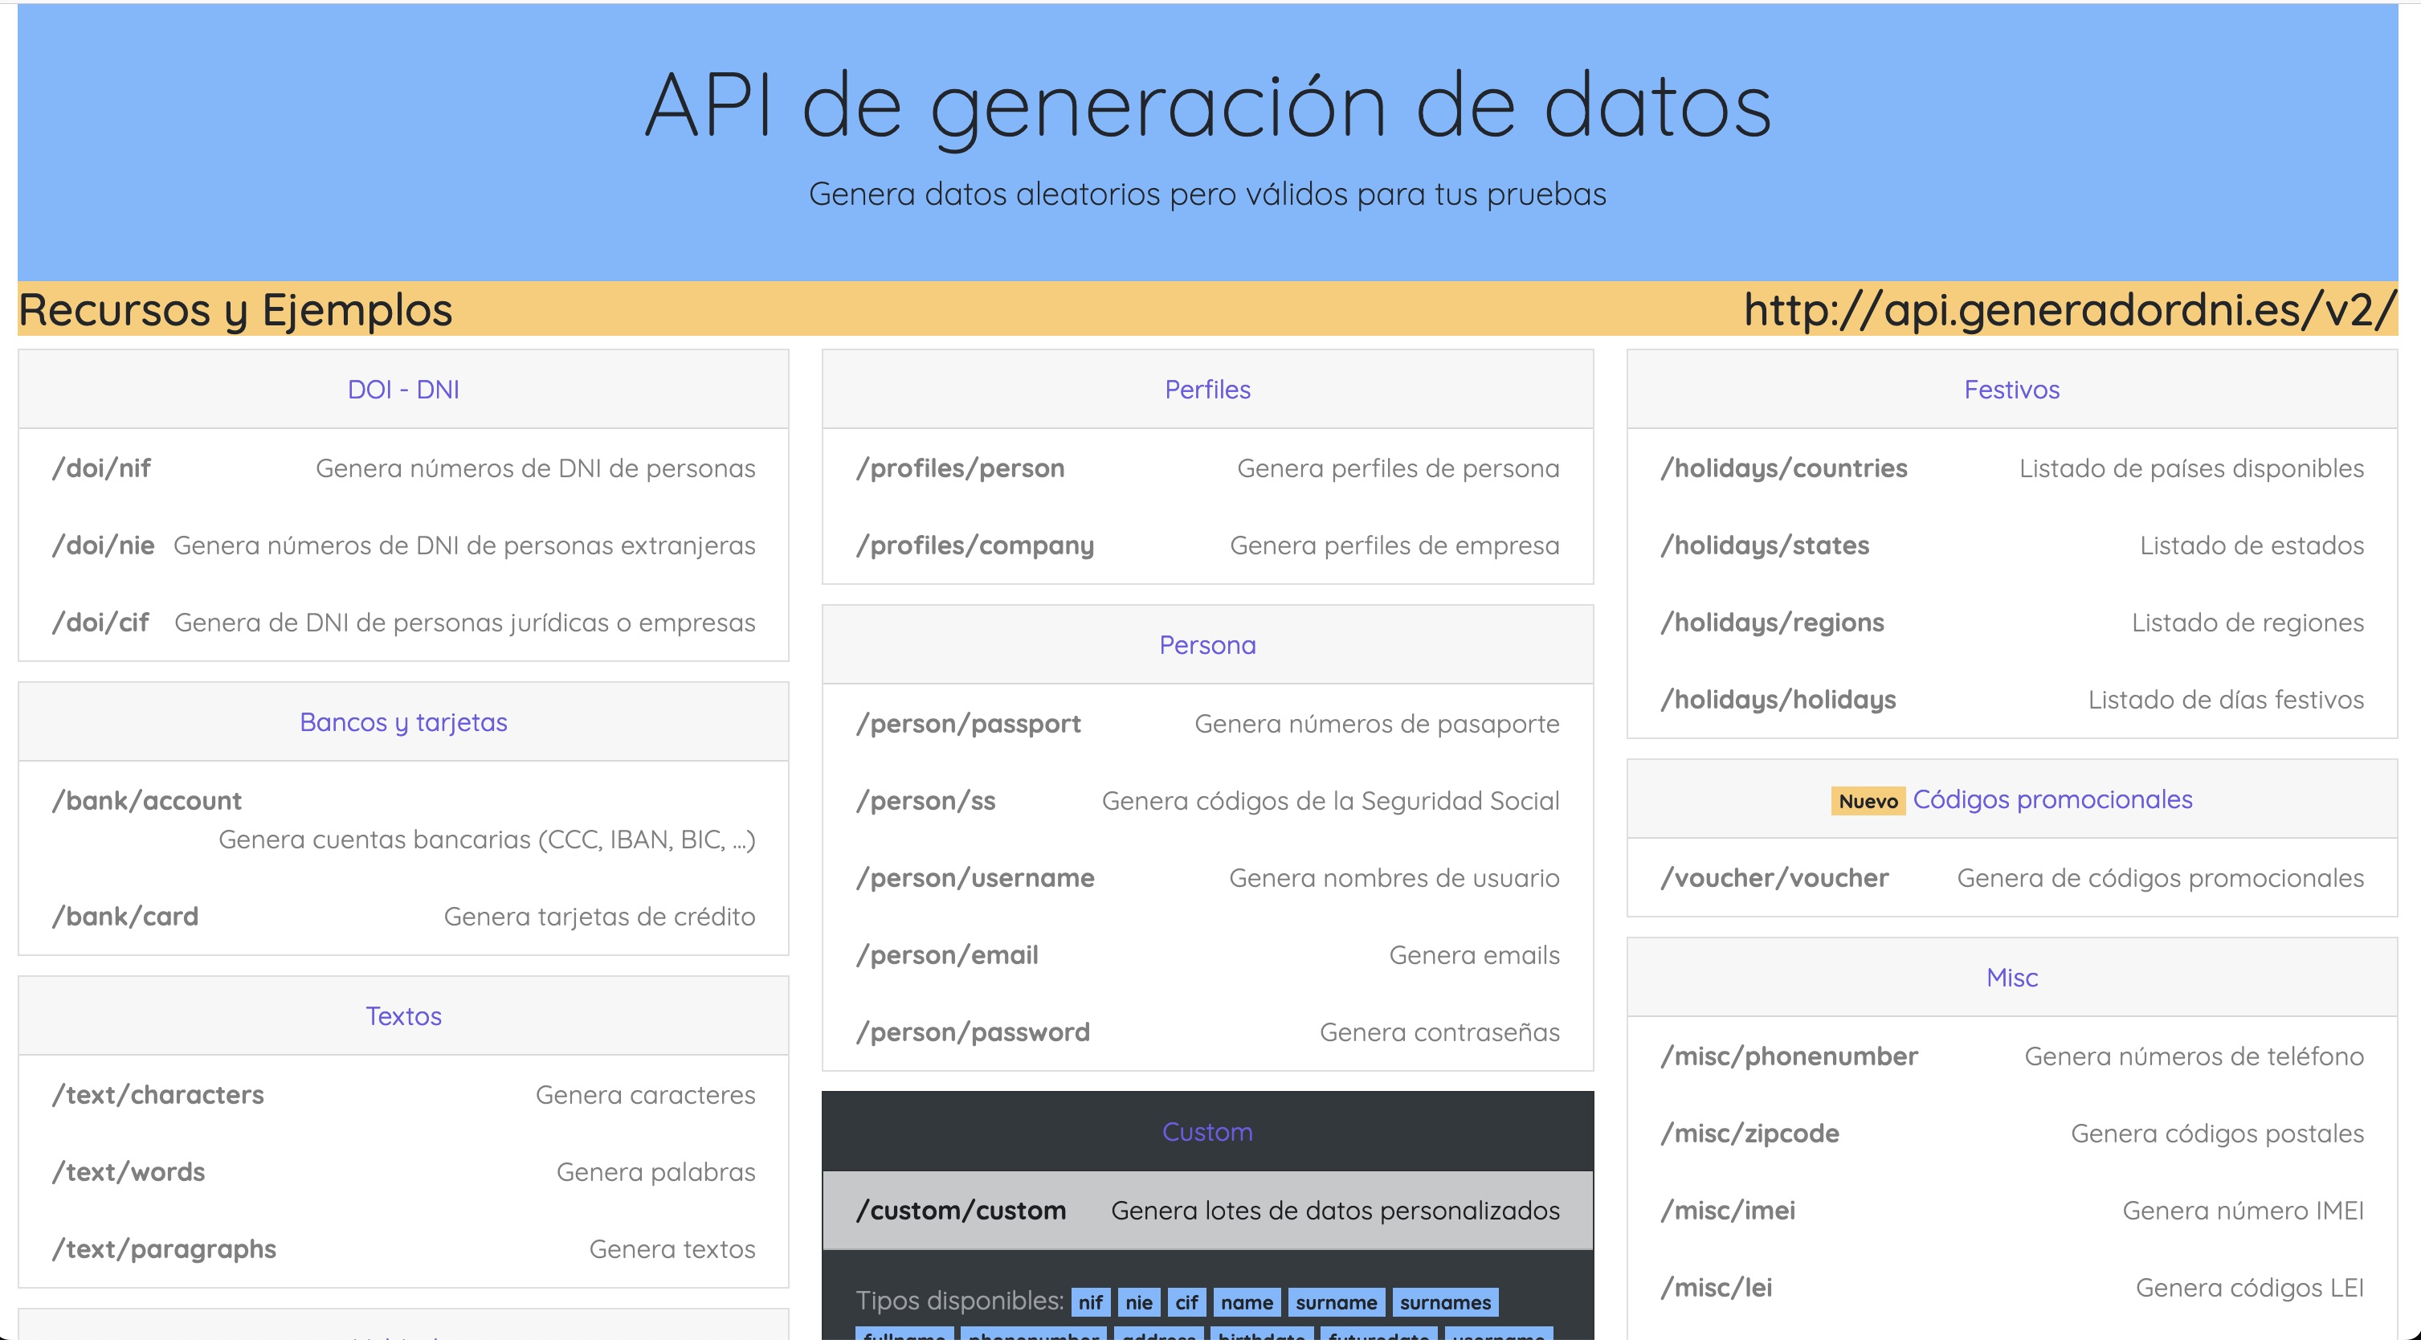Click the 'Tipos disponibles:' label
This screenshot has width=2421, height=1340.
point(960,1301)
